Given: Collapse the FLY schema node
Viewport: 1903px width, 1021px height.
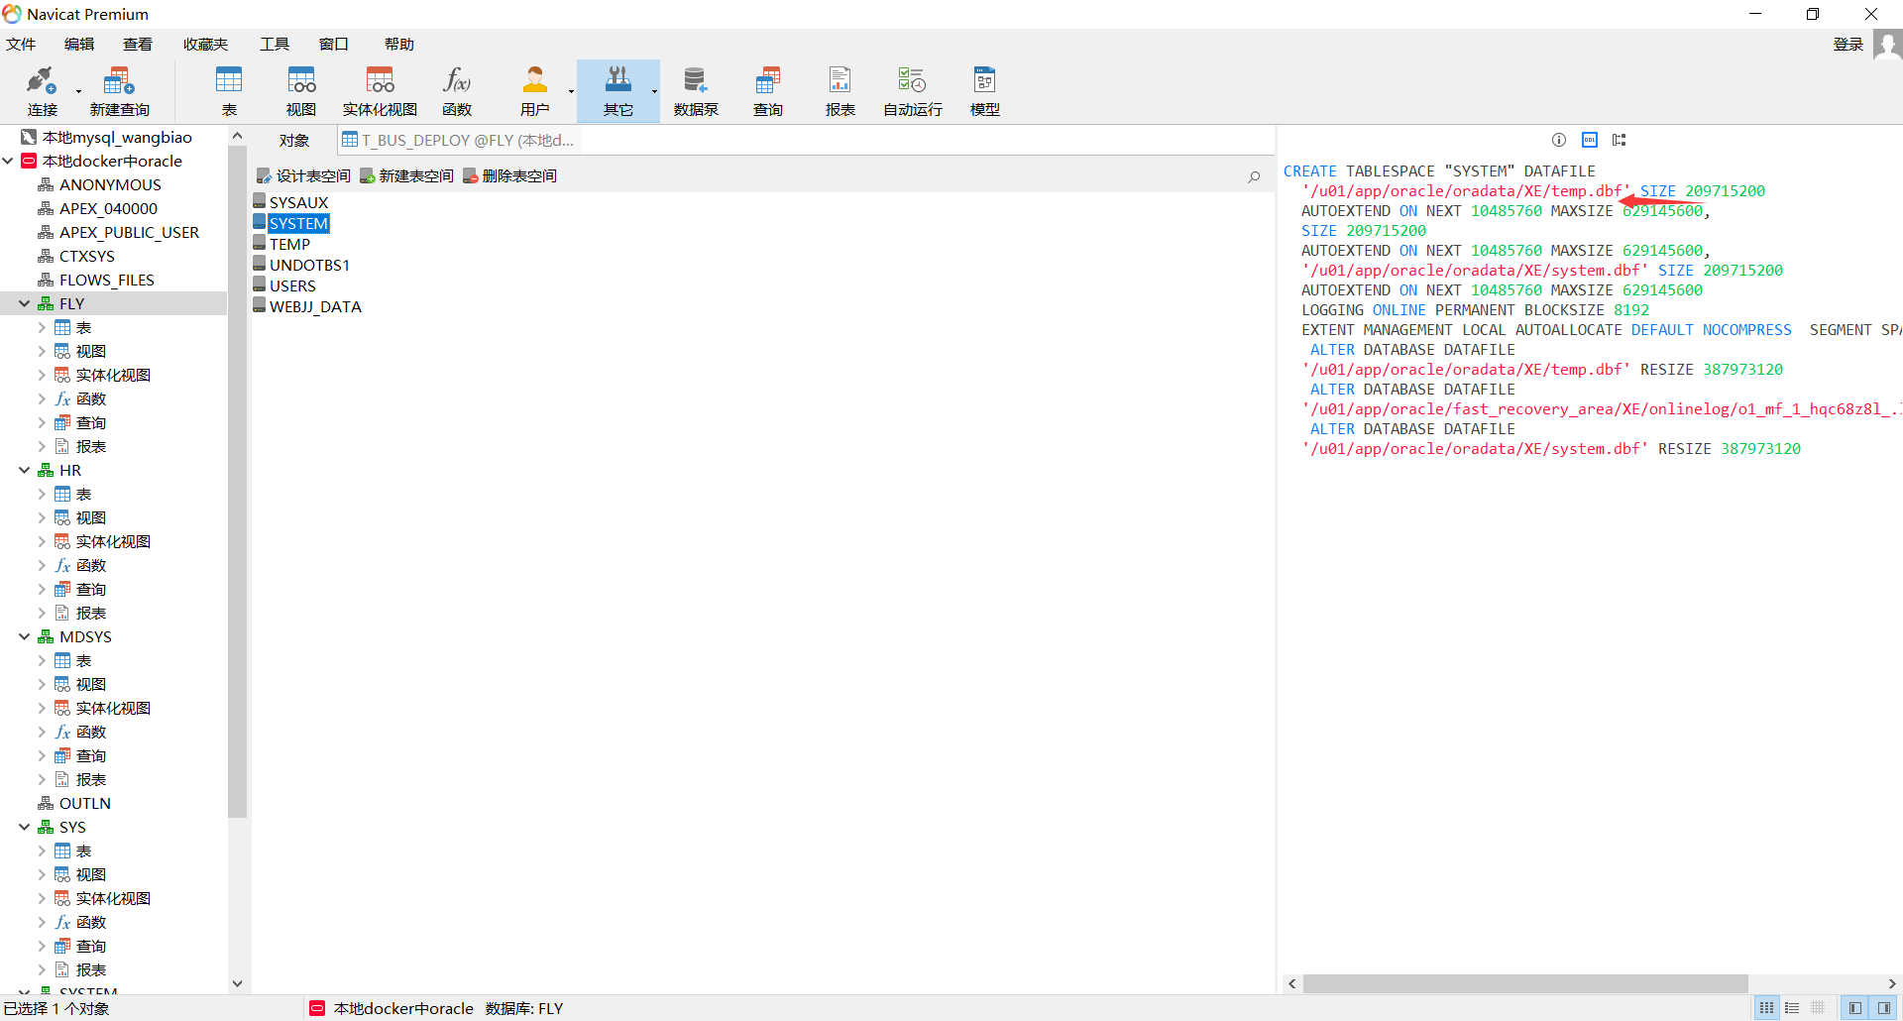Looking at the screenshot, I should pyautogui.click(x=24, y=303).
